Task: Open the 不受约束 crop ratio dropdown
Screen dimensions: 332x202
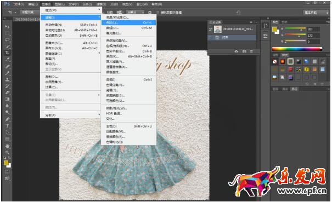Action: [30, 12]
